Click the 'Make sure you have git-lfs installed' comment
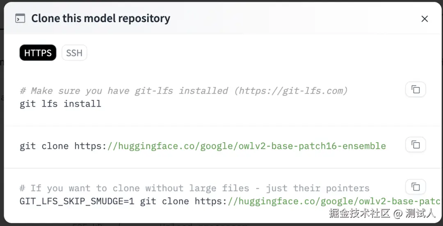The image size is (443, 226). 123,91
